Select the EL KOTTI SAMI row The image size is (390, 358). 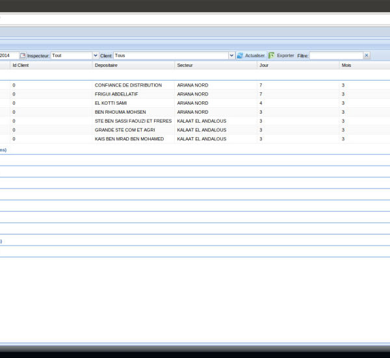(x=110, y=103)
